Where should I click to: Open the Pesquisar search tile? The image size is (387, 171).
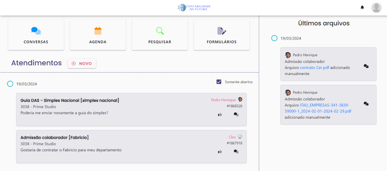160,35
